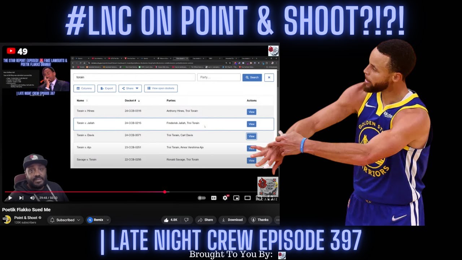Screen dimensions: 462x260
Task: Toggle the autoplay switch
Action: coord(202,198)
